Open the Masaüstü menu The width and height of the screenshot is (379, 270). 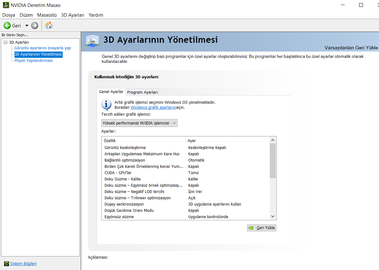click(47, 15)
